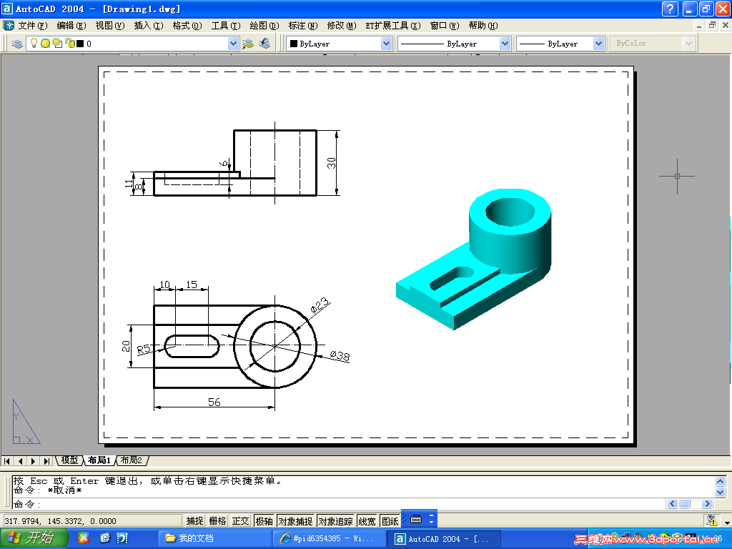The height and width of the screenshot is (549, 732).
Task: Toggle 对象捕捉 object snap
Action: coord(295,521)
